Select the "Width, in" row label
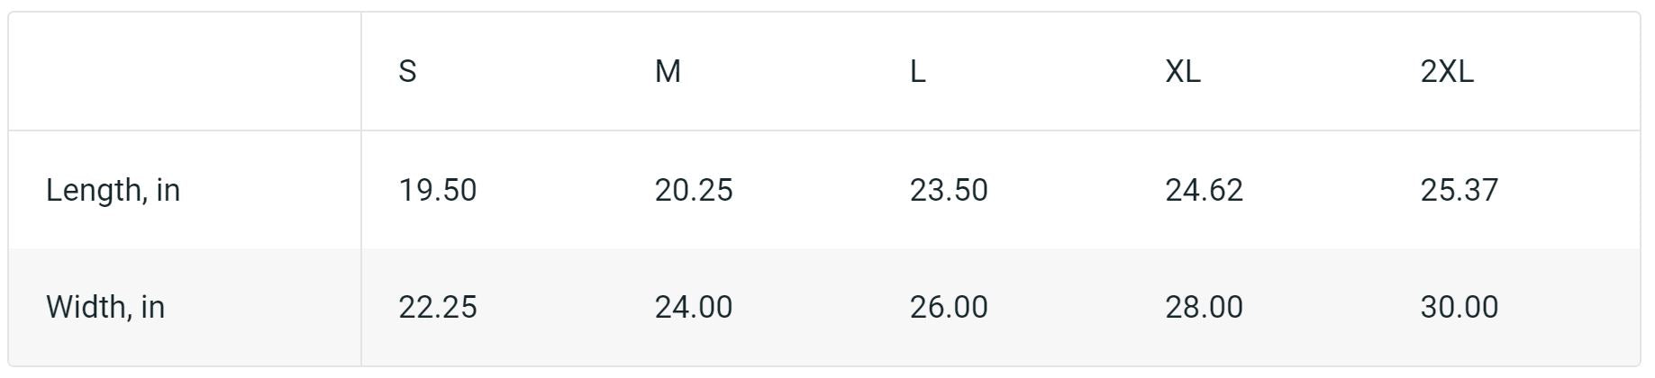The image size is (1655, 378). click(x=105, y=307)
